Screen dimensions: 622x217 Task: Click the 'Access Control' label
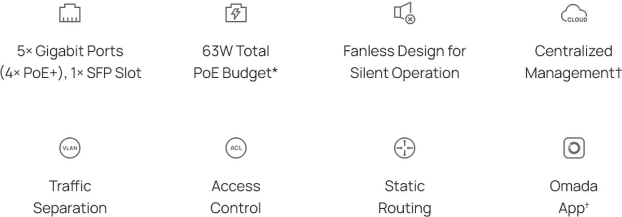click(x=235, y=197)
